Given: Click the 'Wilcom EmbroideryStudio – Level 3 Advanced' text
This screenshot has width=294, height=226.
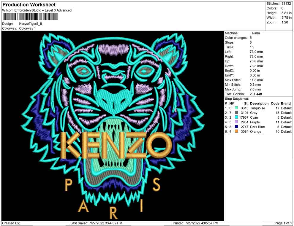Looking at the screenshot, I should [x=37, y=10].
